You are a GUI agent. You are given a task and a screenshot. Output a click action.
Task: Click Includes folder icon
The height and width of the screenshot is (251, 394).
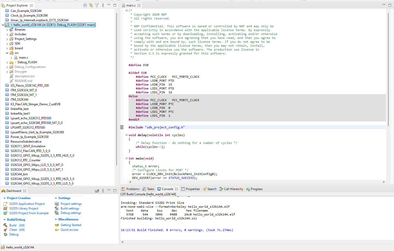[11, 34]
